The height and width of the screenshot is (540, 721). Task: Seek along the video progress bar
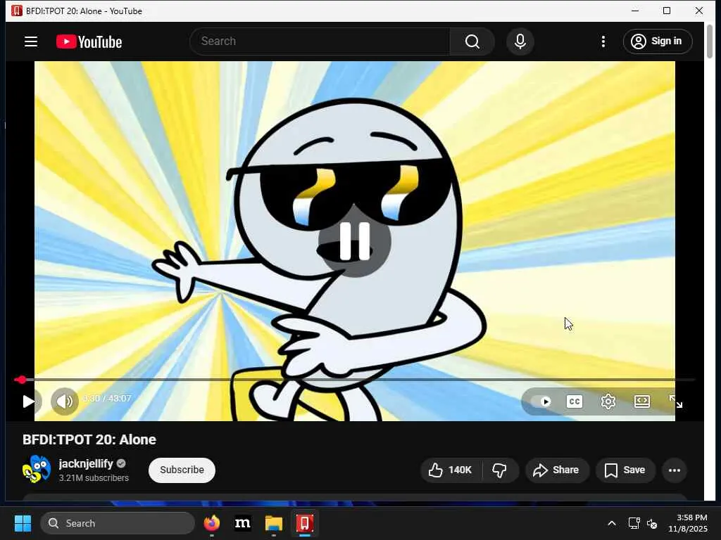(354, 380)
